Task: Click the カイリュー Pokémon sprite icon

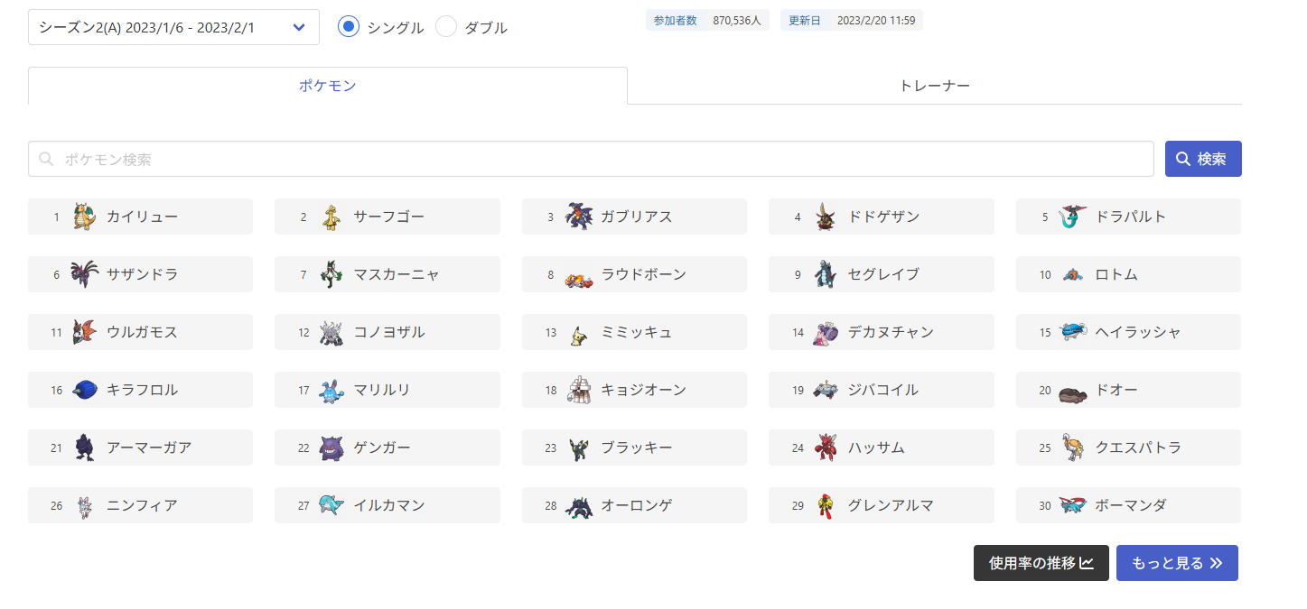Action: tap(84, 217)
